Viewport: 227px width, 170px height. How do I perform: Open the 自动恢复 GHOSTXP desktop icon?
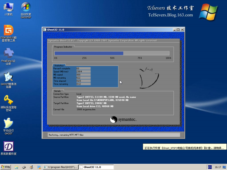point(26,10)
